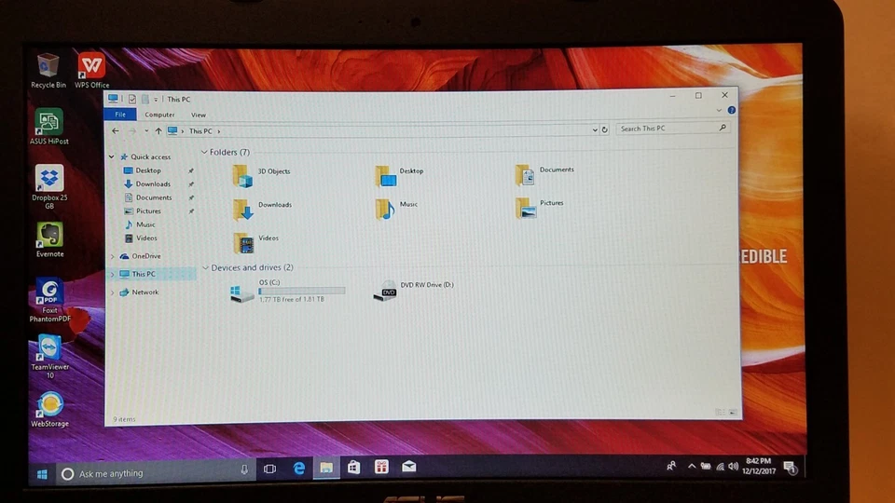The image size is (895, 503).
Task: Open the Documents folder in Folders group
Action: [544, 174]
